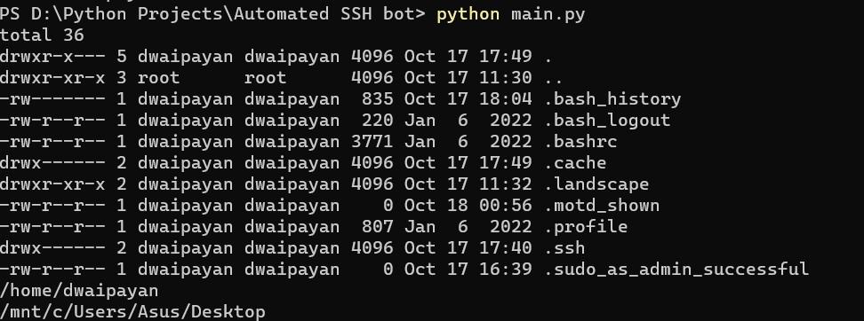Viewport: 864px width, 321px height.
Task: Click the size "835" of .bash_history
Action: pos(378,99)
